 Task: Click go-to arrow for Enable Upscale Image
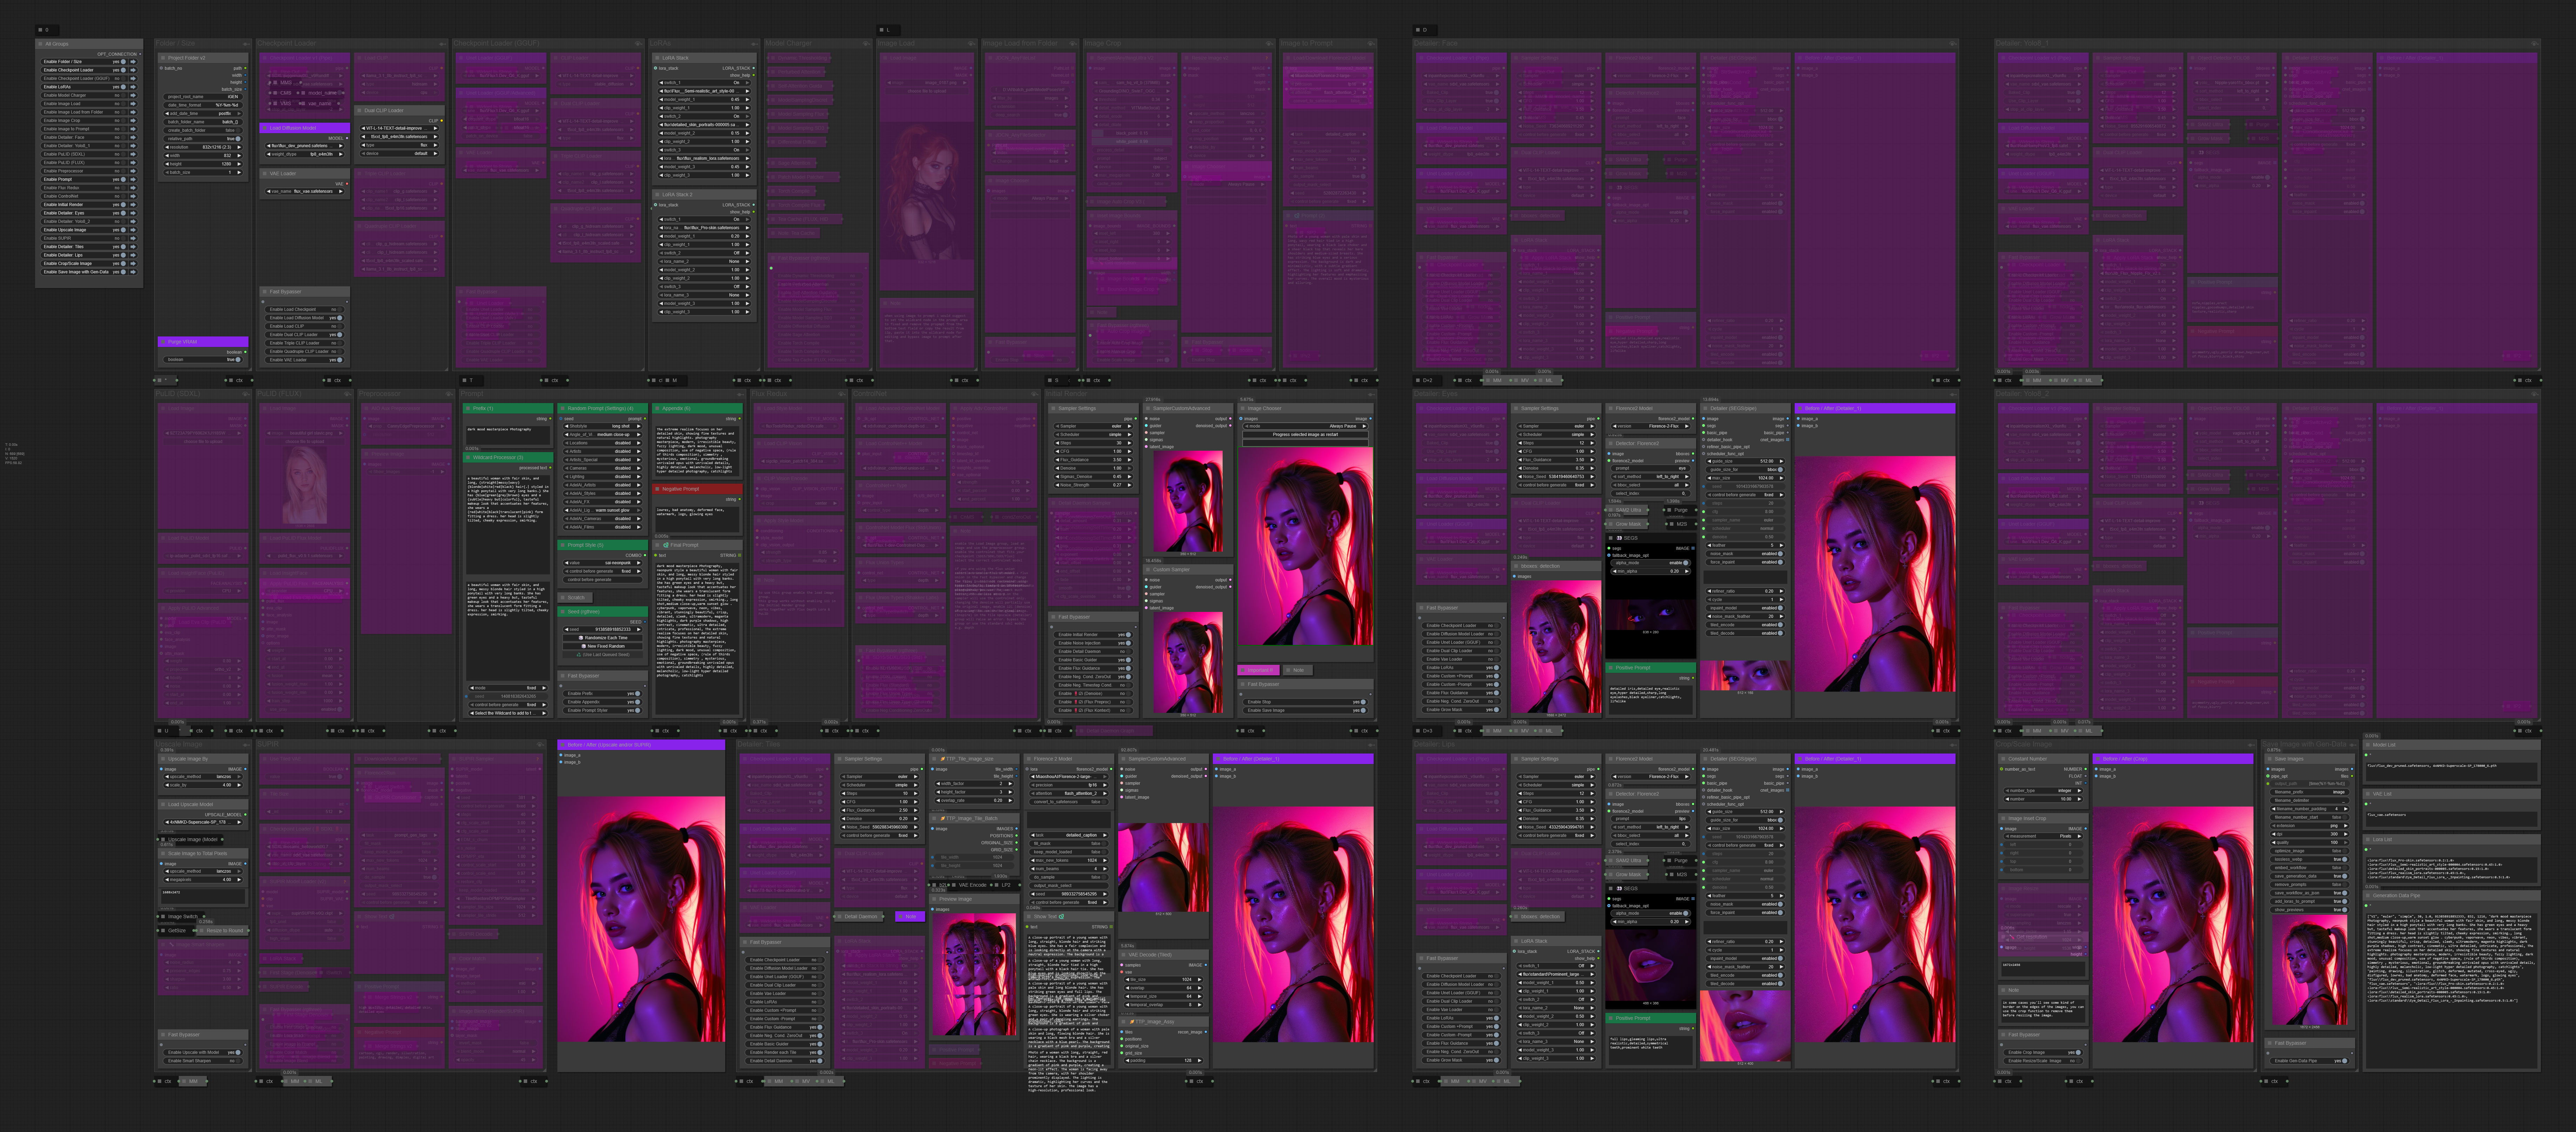pos(133,230)
